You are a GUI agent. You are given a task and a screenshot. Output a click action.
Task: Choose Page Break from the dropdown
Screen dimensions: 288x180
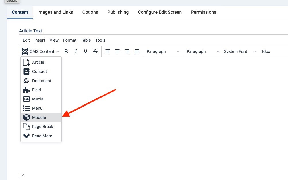tap(42, 127)
